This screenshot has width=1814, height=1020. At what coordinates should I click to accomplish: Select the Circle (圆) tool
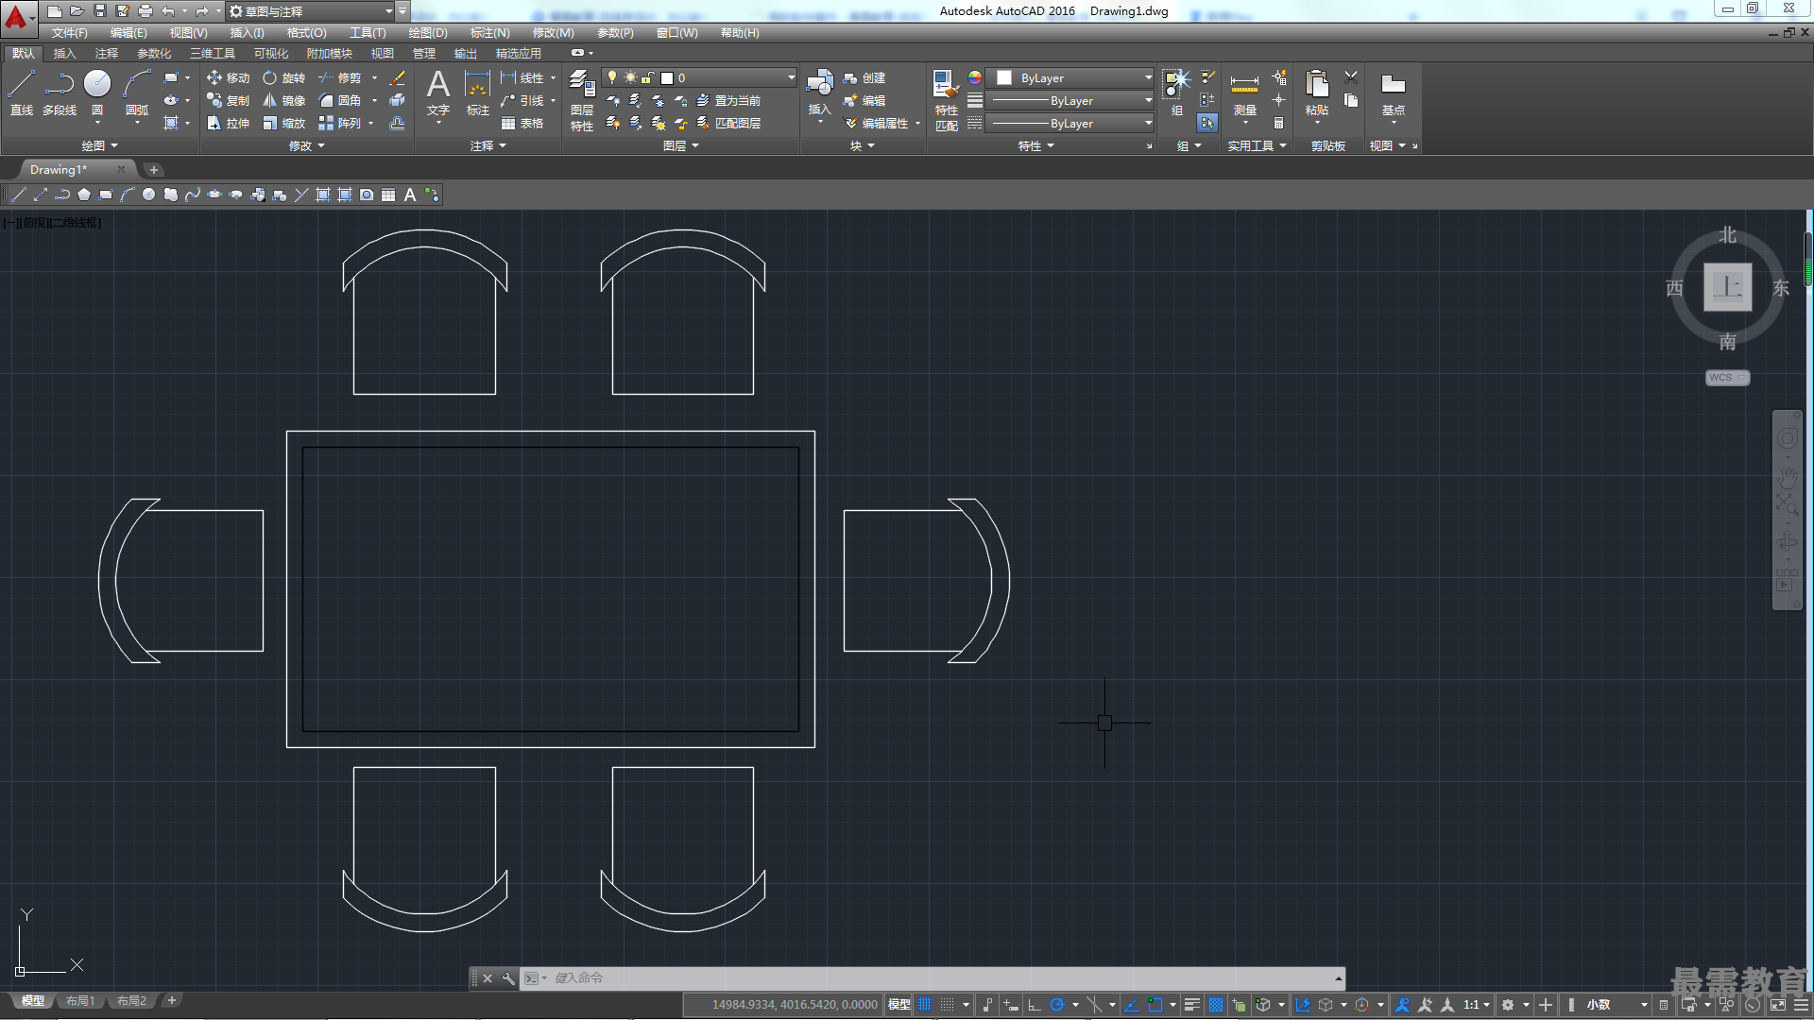pos(97,93)
